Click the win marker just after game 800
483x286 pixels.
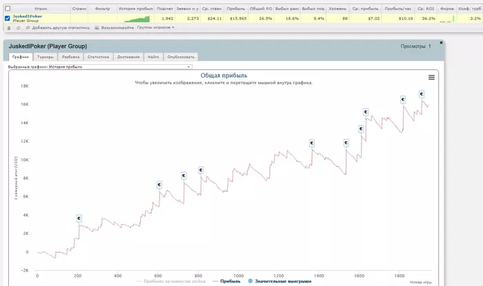click(201, 170)
